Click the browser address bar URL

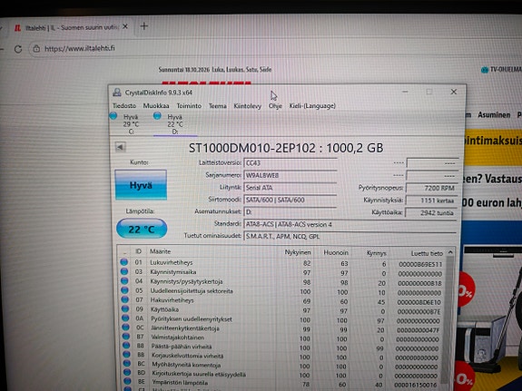coord(80,49)
